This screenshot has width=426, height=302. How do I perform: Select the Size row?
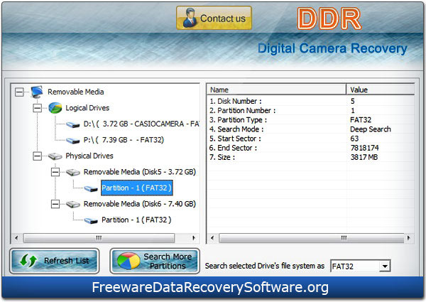click(311, 157)
